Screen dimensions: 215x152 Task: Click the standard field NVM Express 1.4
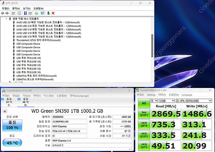coord(92,141)
